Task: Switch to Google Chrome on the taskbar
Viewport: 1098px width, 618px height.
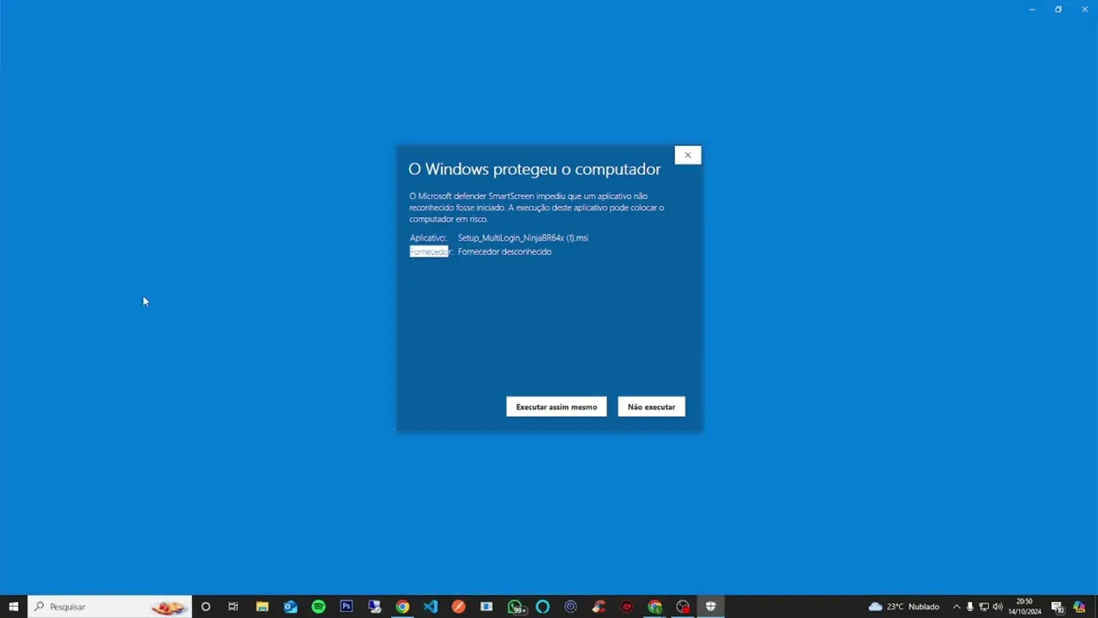Action: pos(402,607)
